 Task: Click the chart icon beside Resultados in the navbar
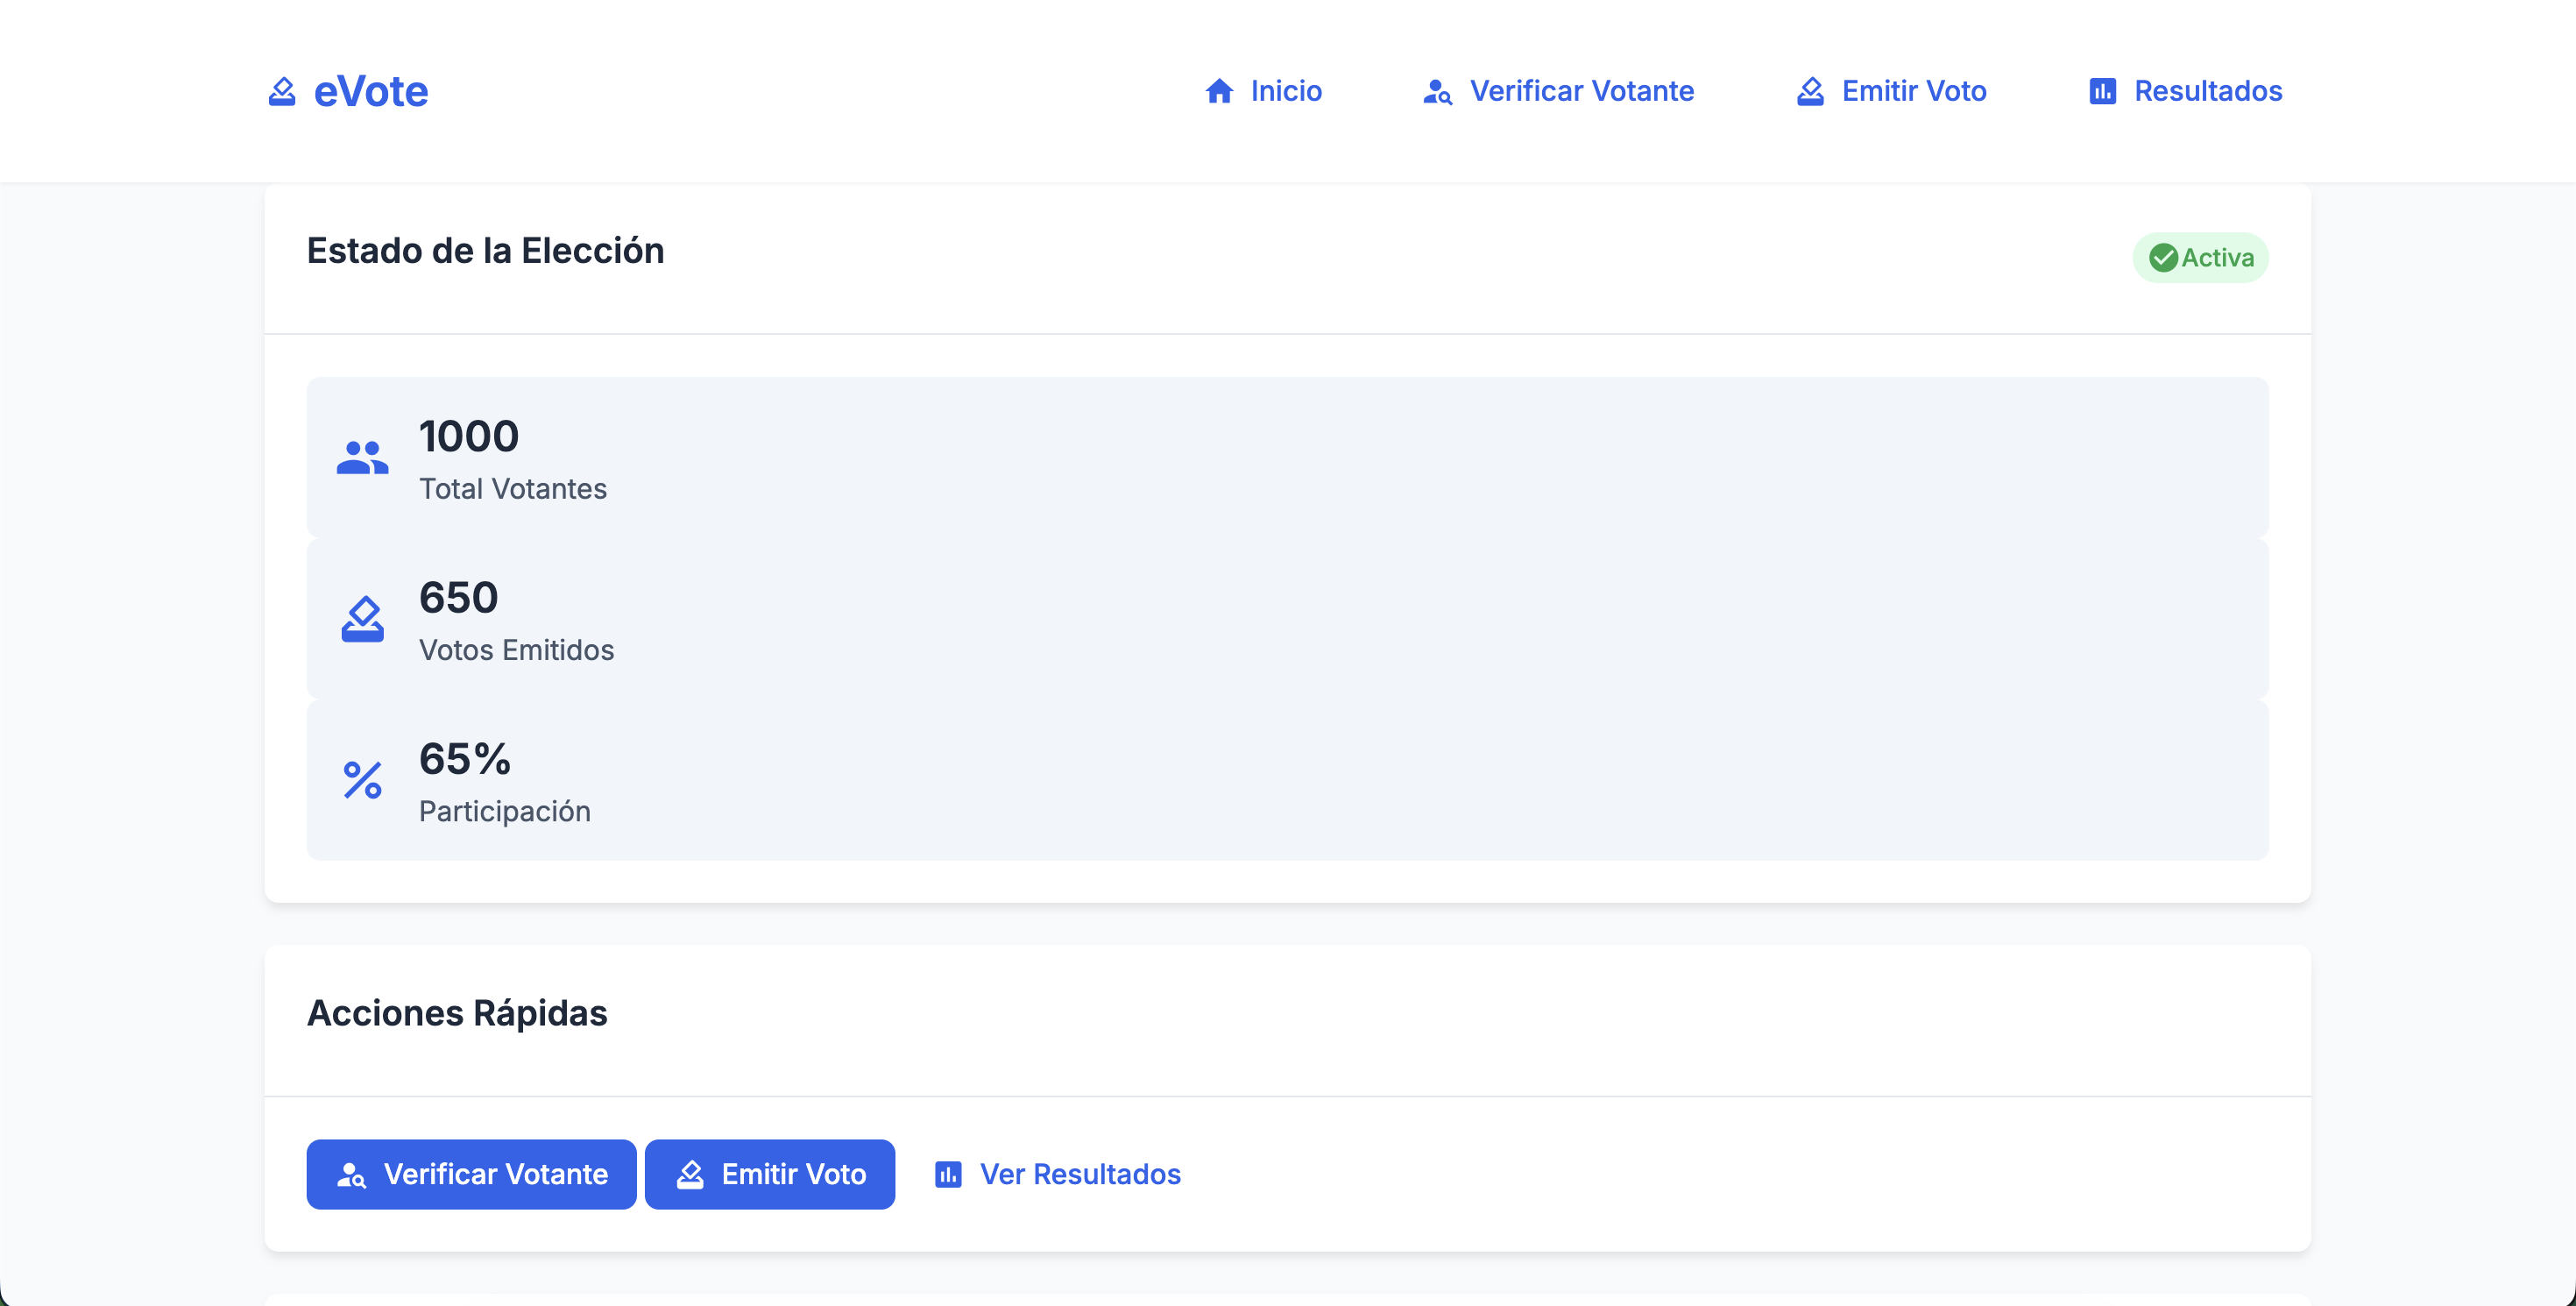point(2102,91)
